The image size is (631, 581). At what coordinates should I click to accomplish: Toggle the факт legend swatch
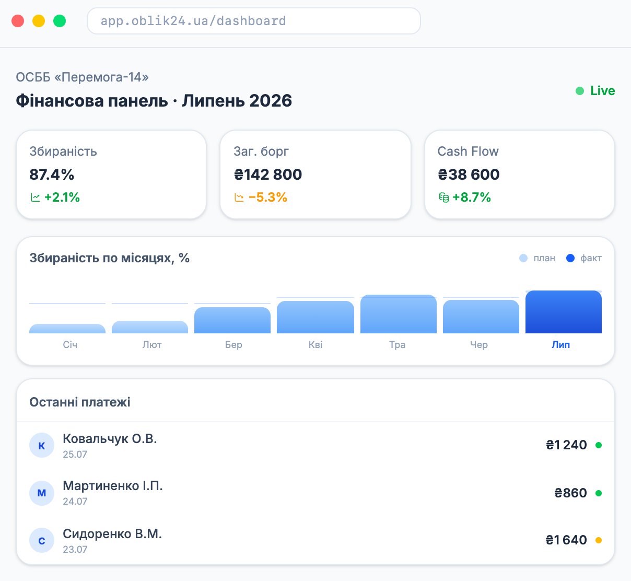570,258
